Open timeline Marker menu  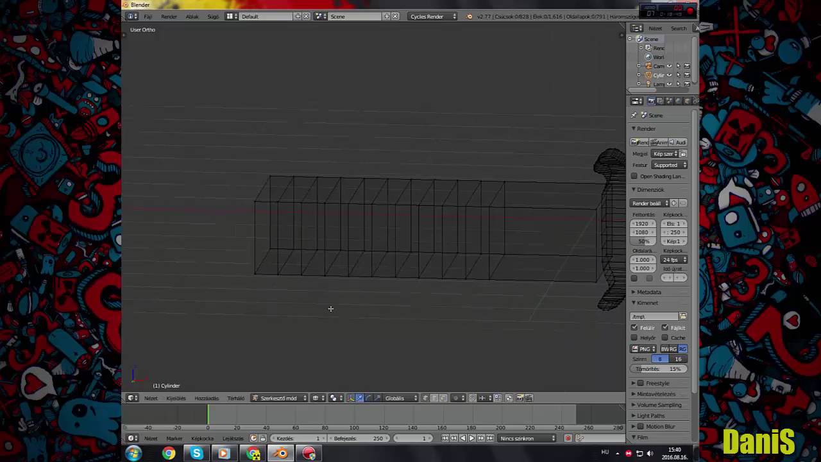click(x=174, y=438)
